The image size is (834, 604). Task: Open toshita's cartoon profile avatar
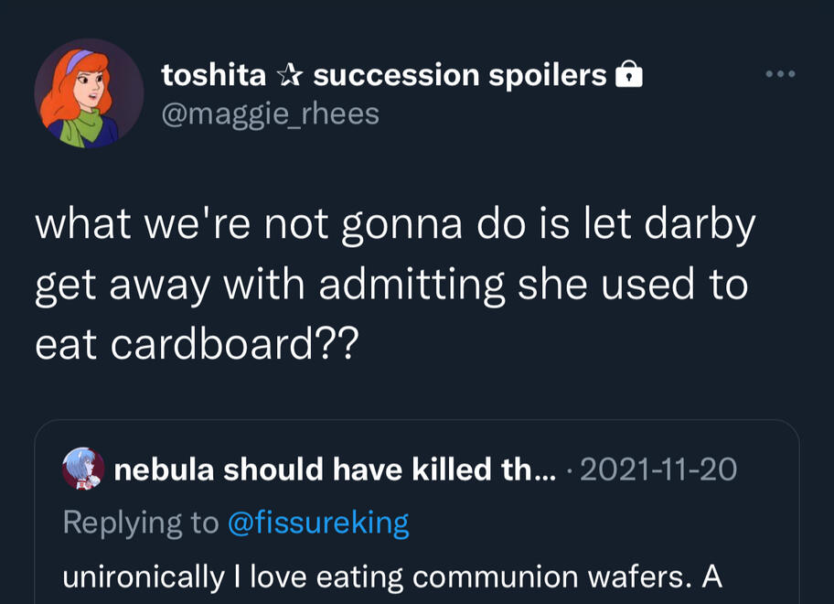(x=89, y=92)
